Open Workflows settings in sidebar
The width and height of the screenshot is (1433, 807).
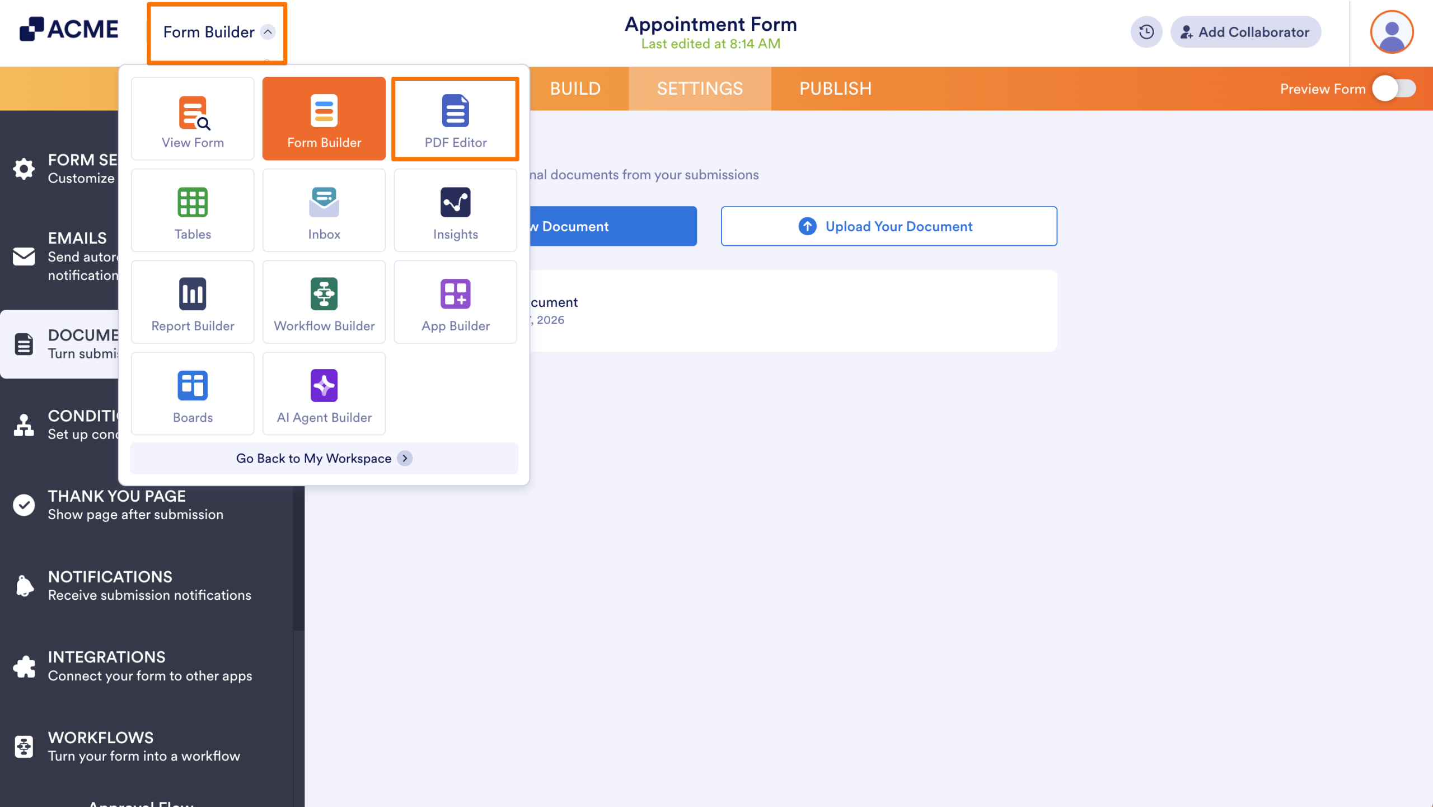coord(146,747)
